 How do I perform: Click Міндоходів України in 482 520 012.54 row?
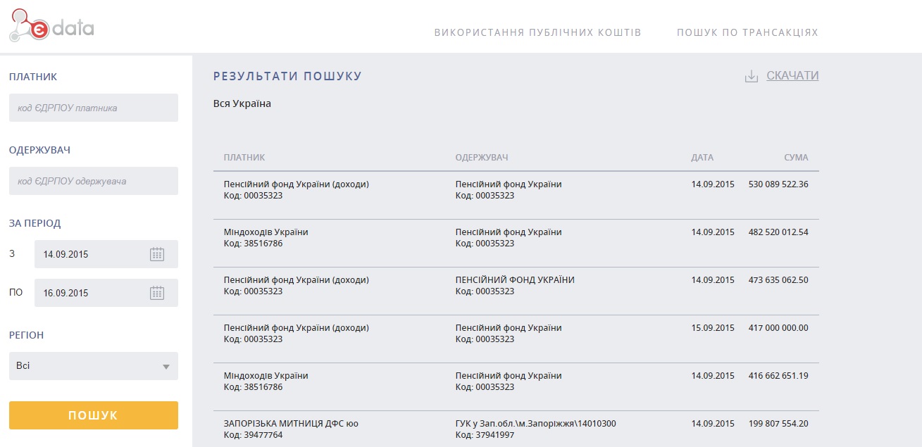266,232
